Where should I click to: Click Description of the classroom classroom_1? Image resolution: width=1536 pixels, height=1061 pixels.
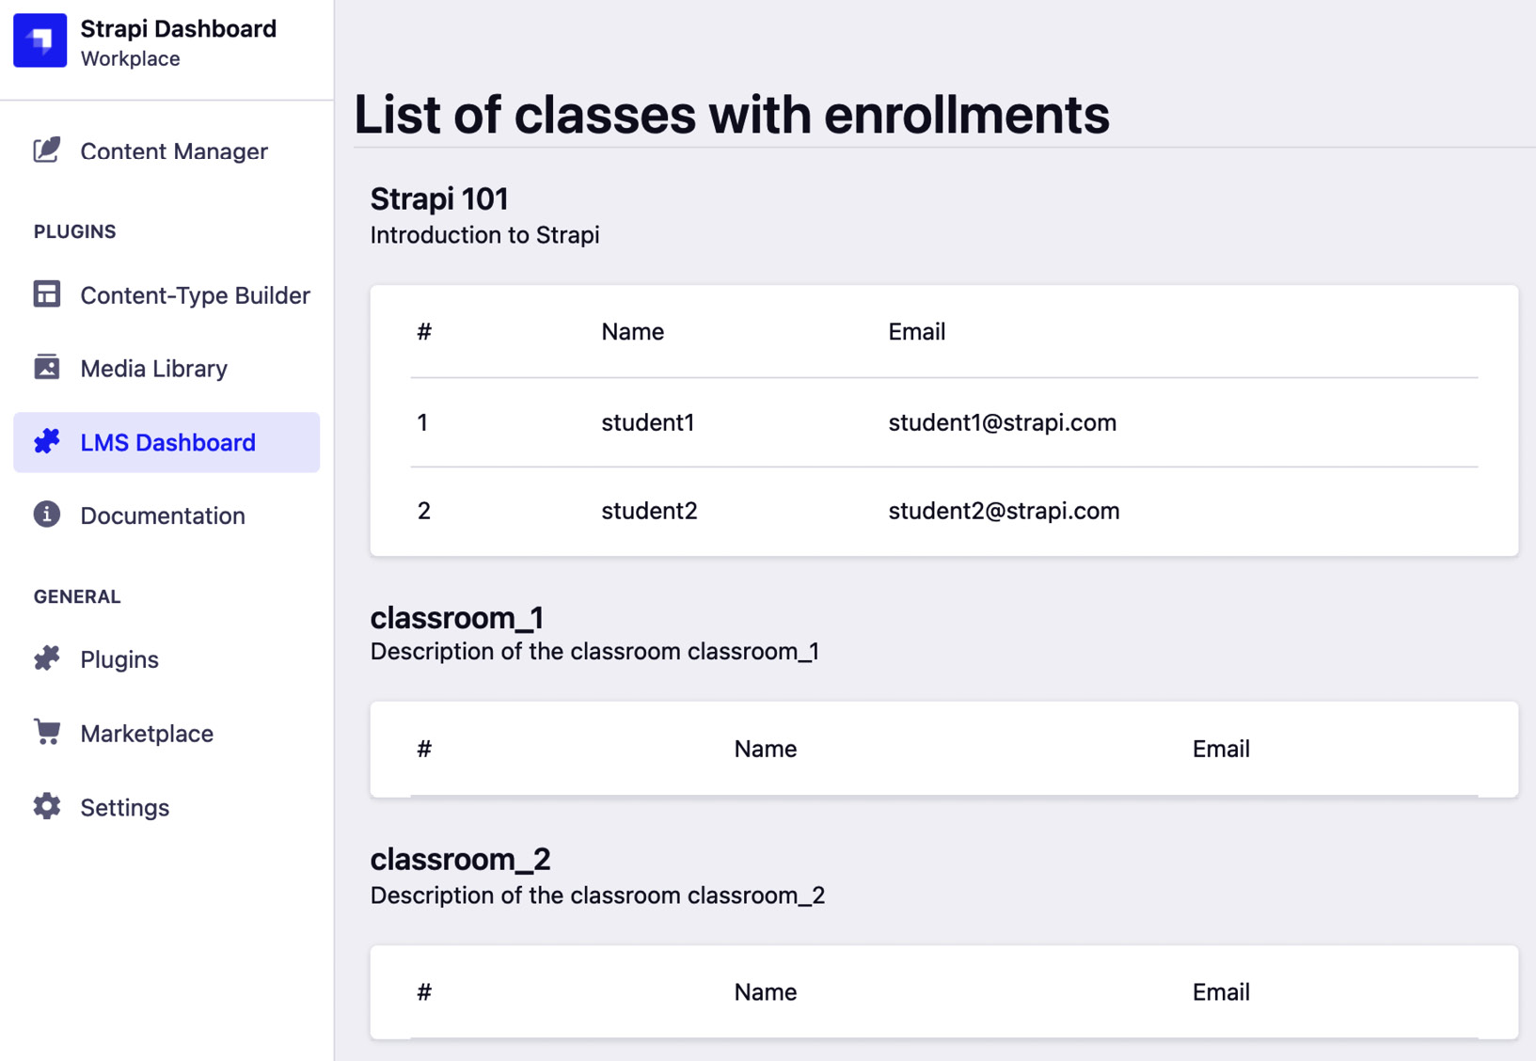[594, 651]
